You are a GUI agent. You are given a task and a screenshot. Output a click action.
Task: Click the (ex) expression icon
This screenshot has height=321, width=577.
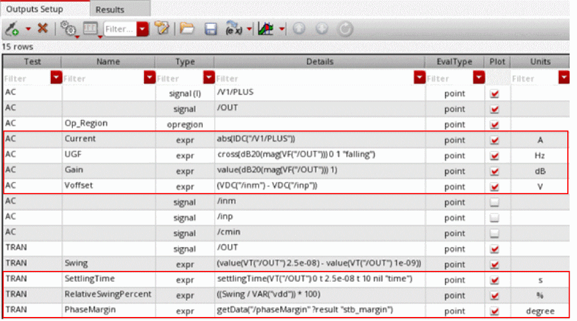click(x=234, y=28)
